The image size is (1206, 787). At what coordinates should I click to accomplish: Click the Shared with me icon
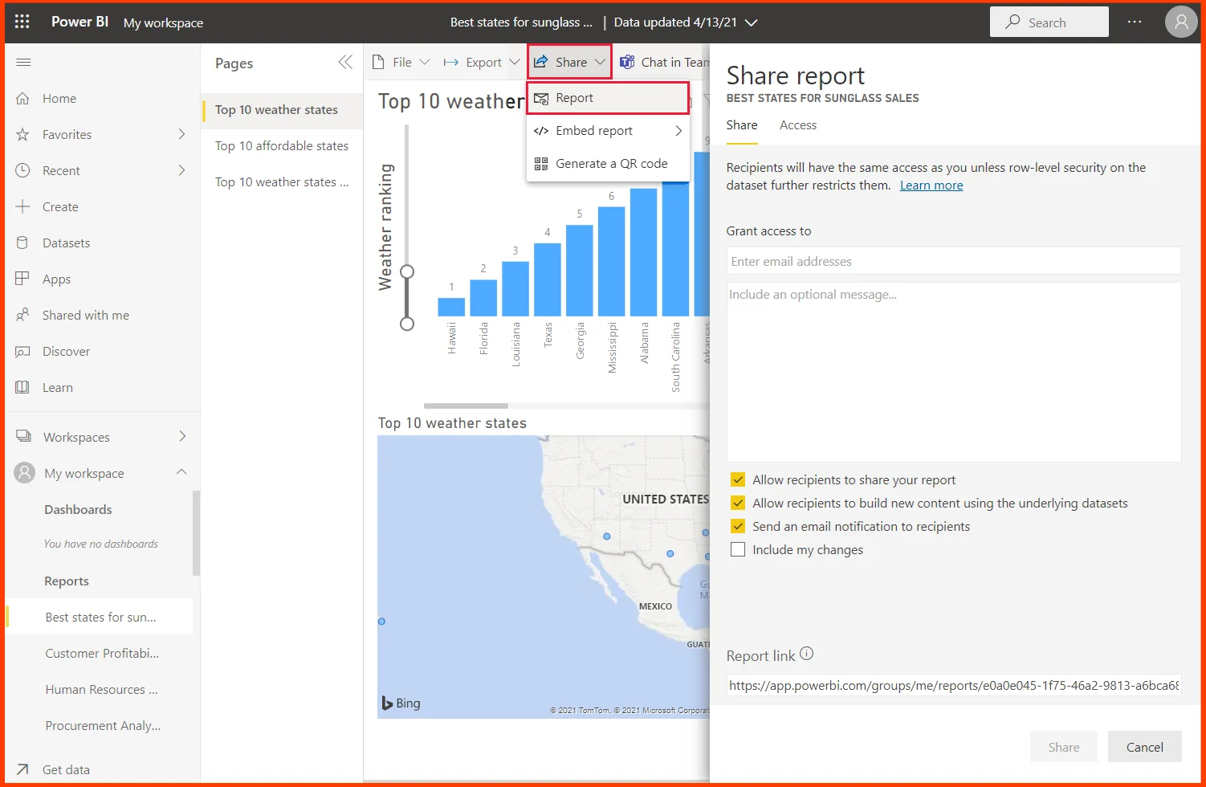23,315
